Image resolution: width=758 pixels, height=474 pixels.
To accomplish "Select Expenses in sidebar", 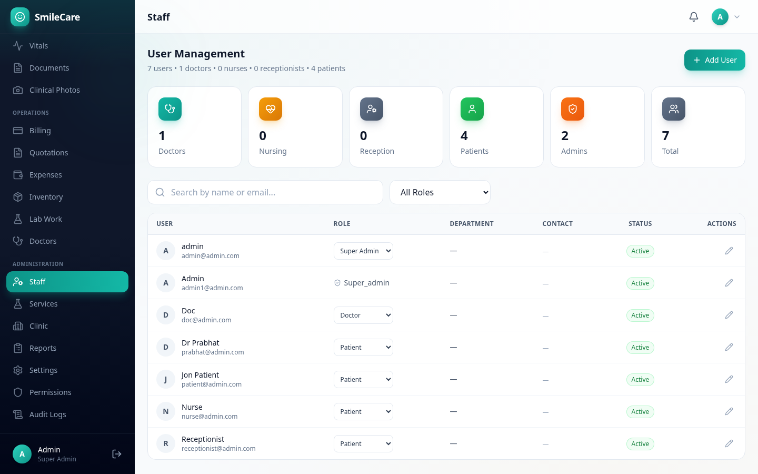I will [67, 175].
